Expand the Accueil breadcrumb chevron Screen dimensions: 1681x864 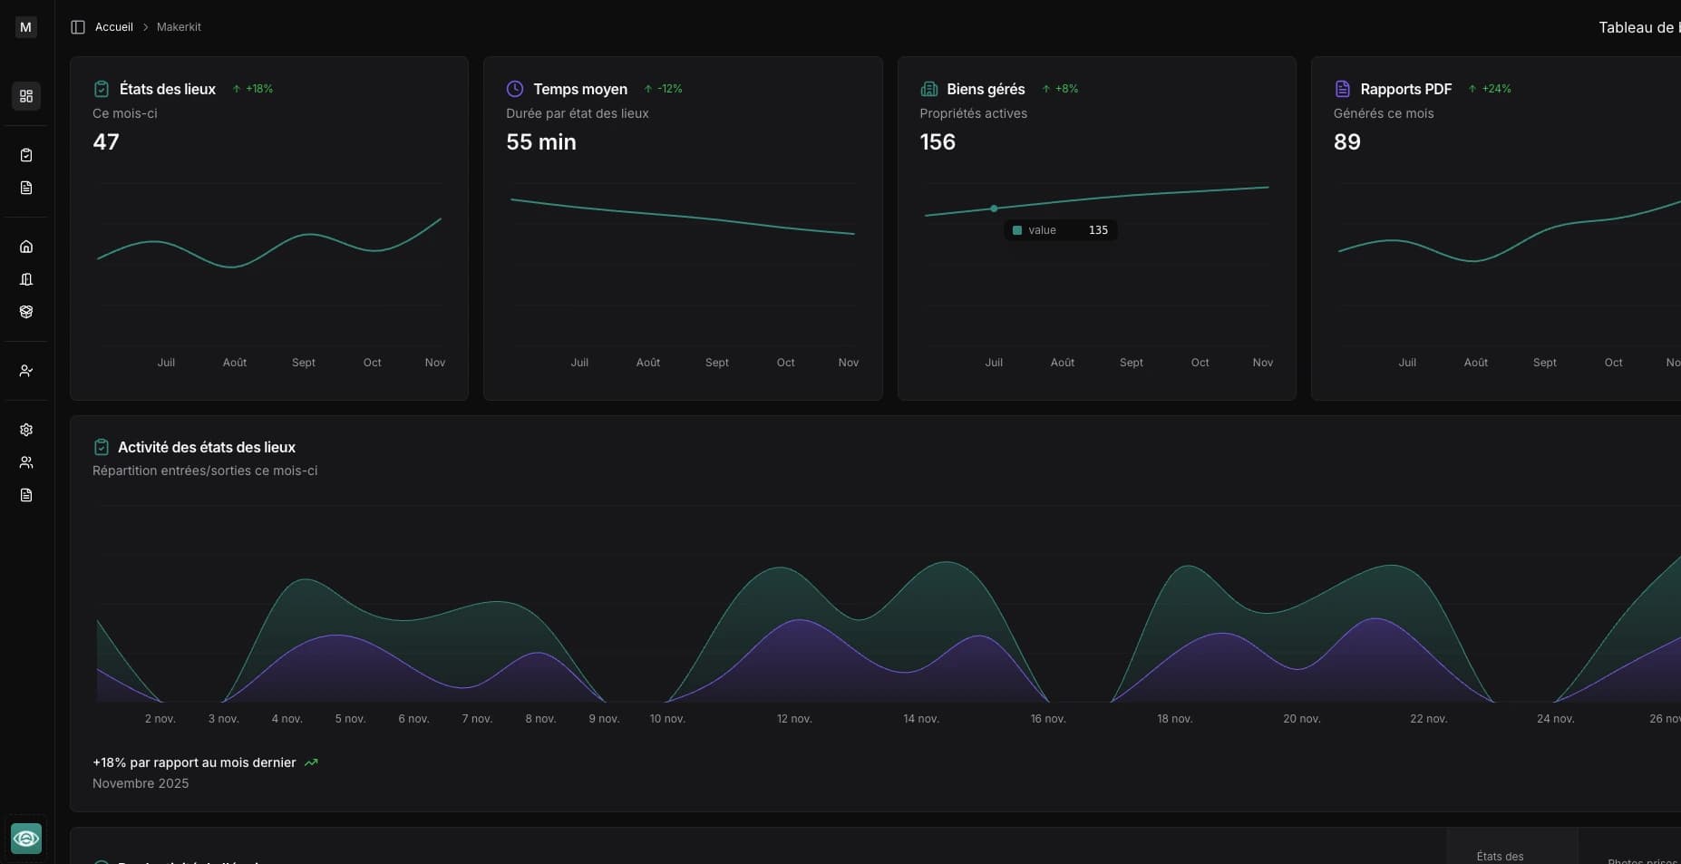click(x=146, y=27)
